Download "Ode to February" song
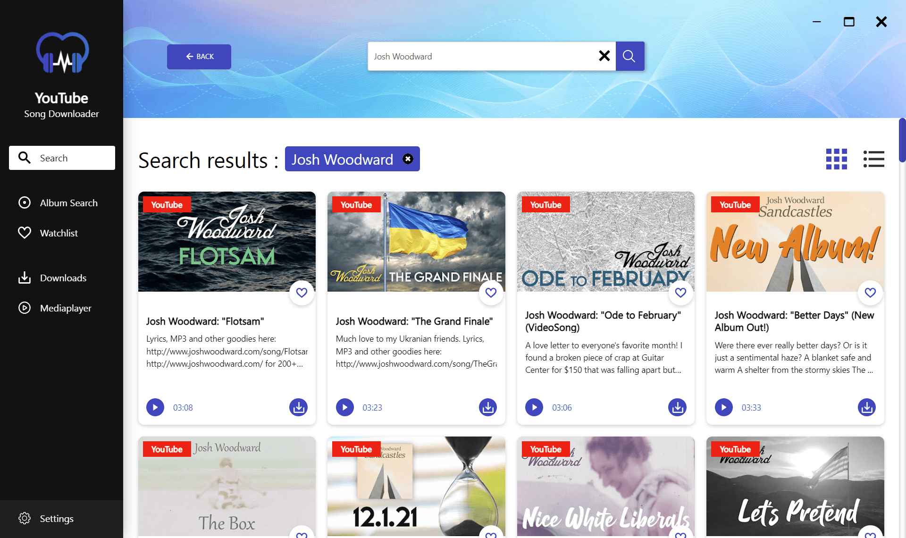 coord(677,407)
